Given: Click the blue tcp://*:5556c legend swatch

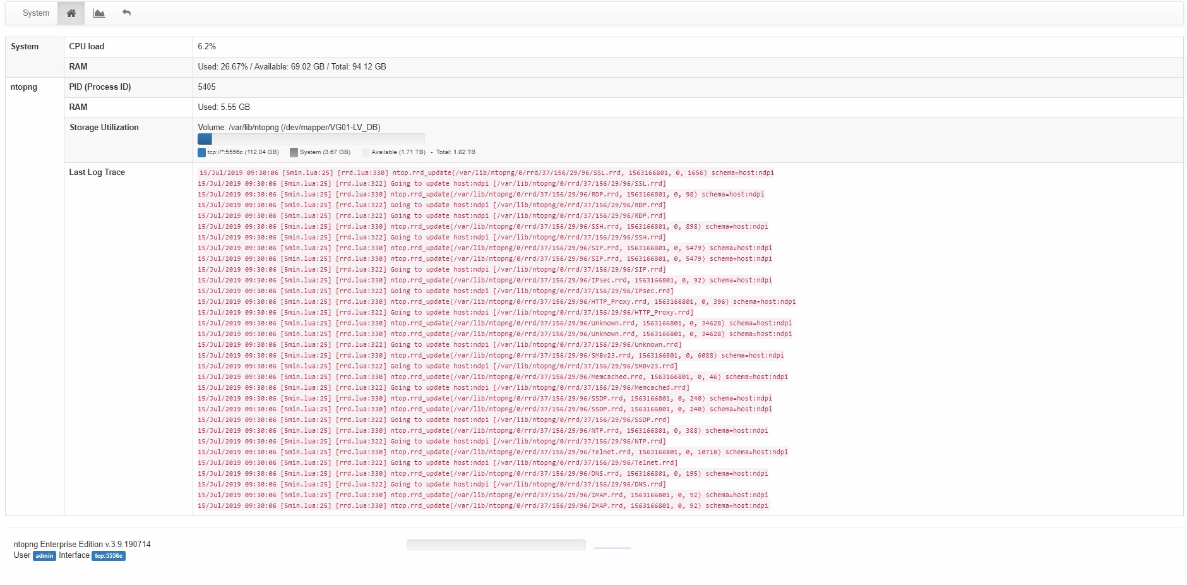Looking at the screenshot, I should pyautogui.click(x=200, y=152).
